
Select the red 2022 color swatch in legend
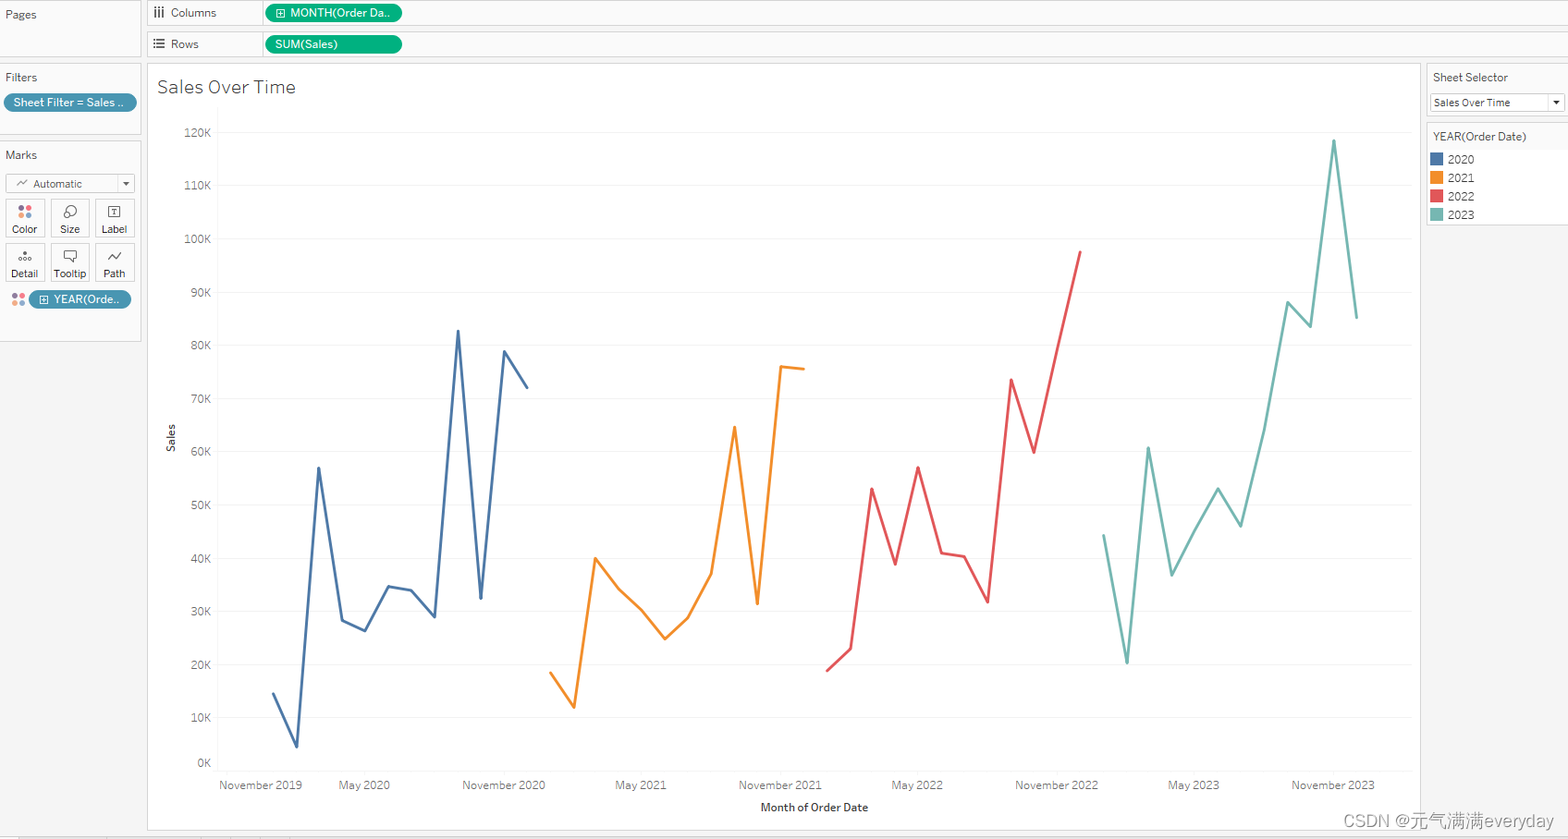tap(1435, 195)
